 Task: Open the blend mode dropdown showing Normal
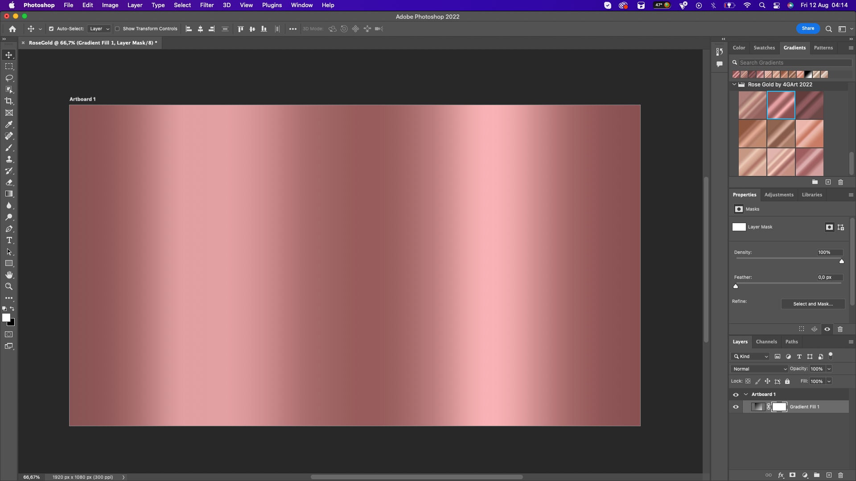(759, 369)
